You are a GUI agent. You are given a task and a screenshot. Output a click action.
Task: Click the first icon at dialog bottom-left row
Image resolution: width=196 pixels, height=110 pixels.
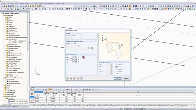(68, 79)
